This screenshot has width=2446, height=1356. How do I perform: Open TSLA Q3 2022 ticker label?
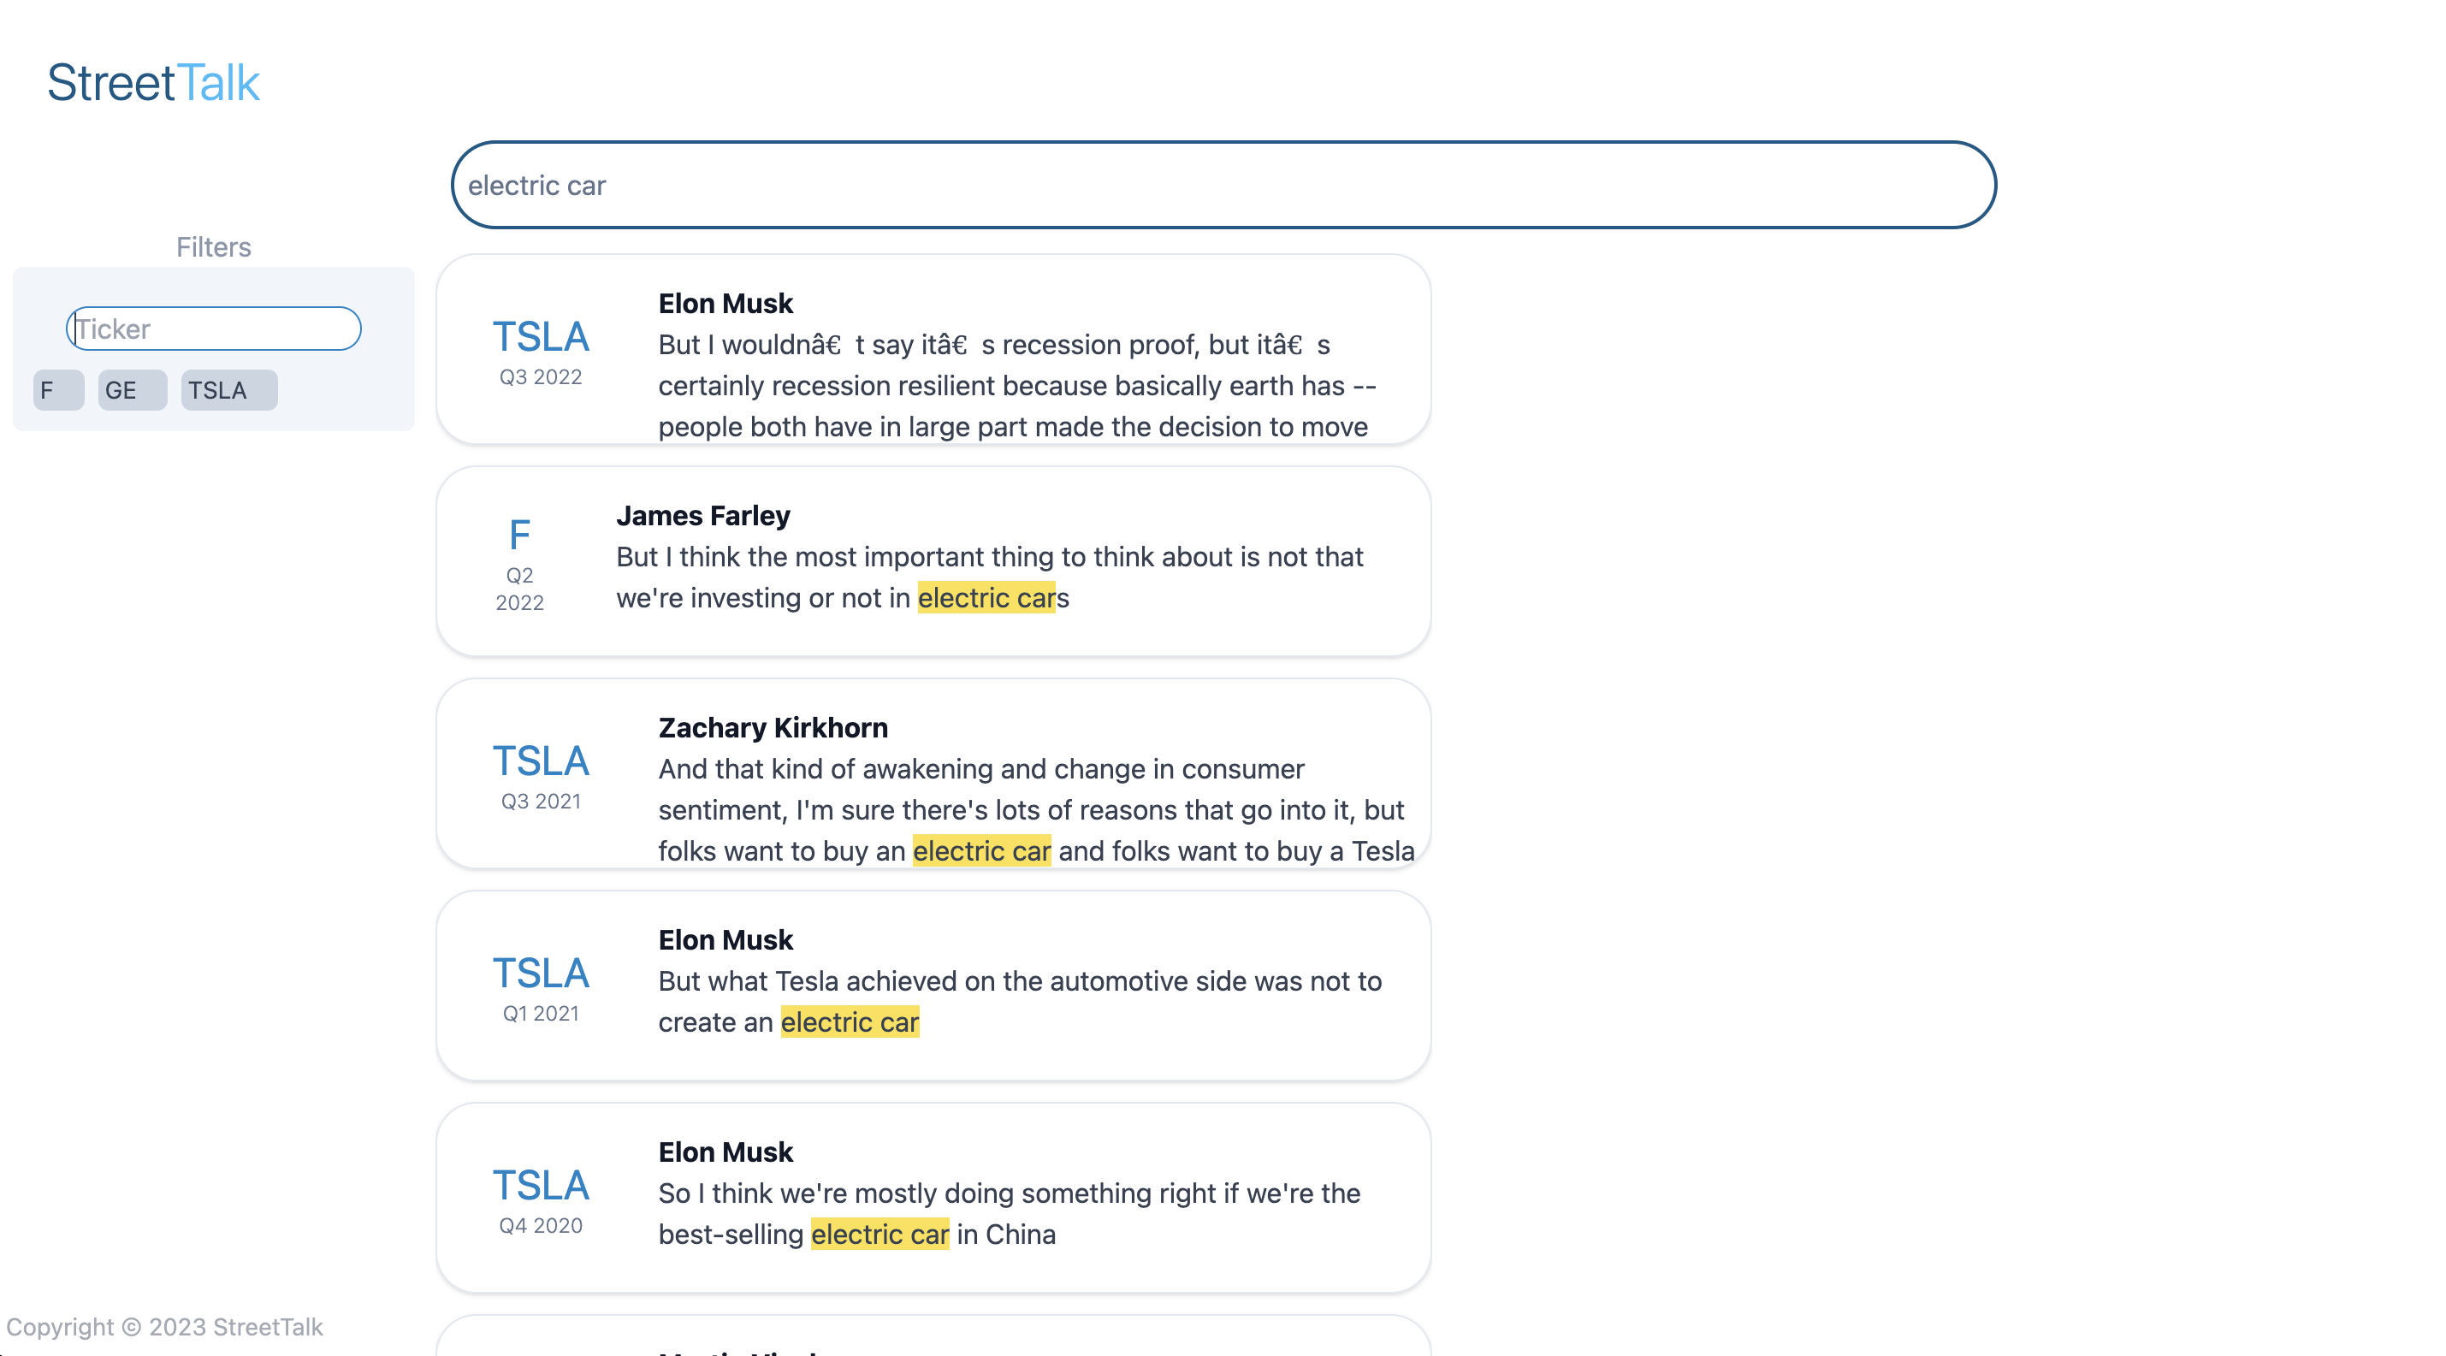point(541,338)
